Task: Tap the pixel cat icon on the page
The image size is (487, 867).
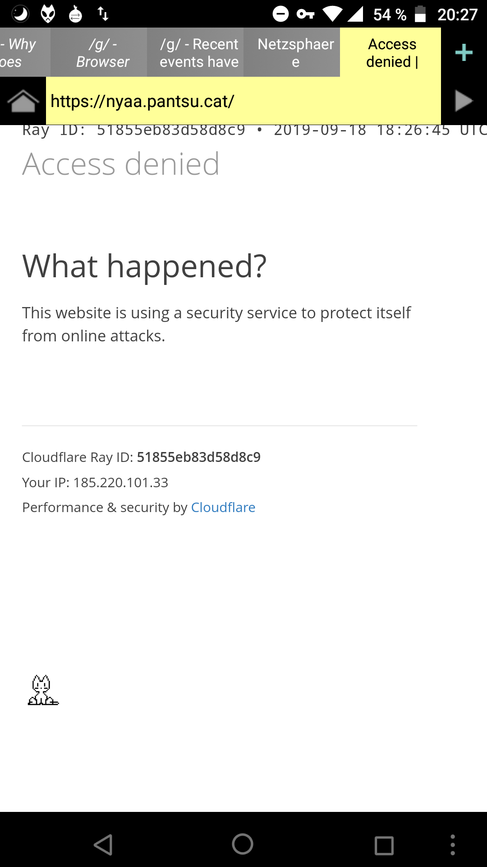Action: pyautogui.click(x=43, y=690)
